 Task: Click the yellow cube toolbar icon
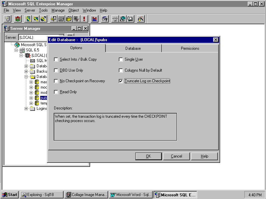pyautogui.click(x=69, y=19)
